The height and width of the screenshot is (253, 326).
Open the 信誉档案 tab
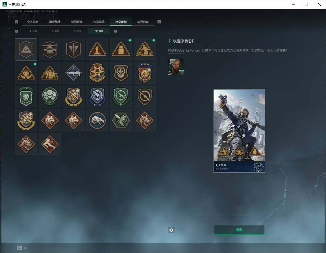(x=143, y=22)
